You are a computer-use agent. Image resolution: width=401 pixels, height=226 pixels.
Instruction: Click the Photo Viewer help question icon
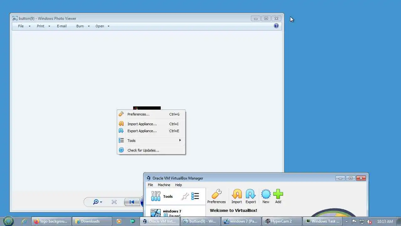coord(276,26)
